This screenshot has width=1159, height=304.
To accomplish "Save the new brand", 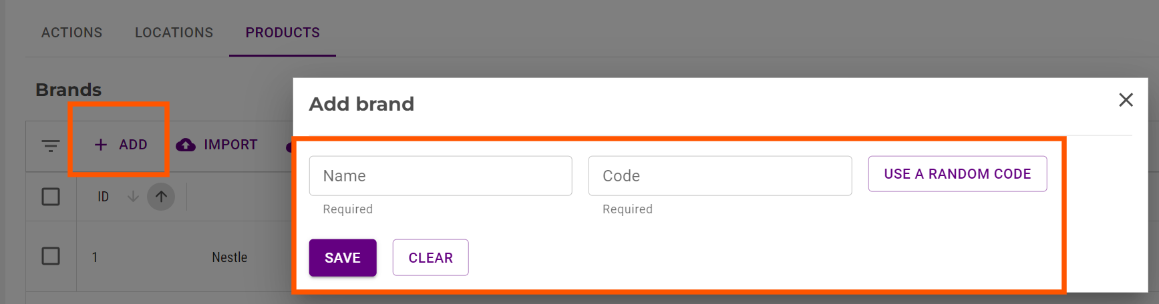I will [x=343, y=258].
